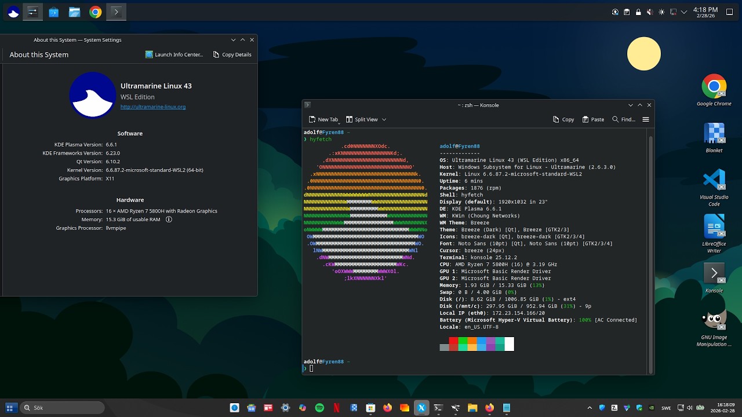
Task: Click the Windows taskbar search box
Action: tap(63, 408)
